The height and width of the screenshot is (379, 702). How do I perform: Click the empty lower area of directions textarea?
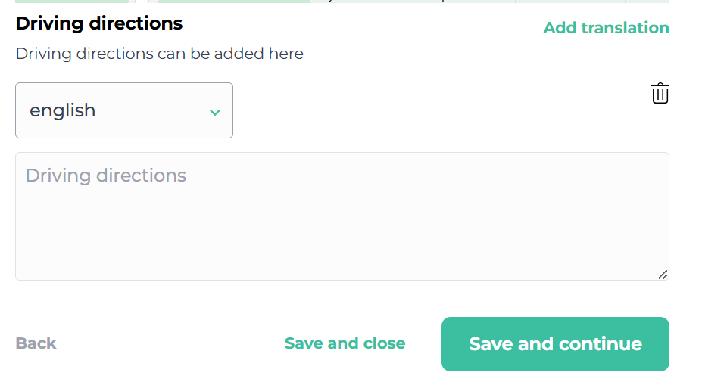tap(342, 241)
